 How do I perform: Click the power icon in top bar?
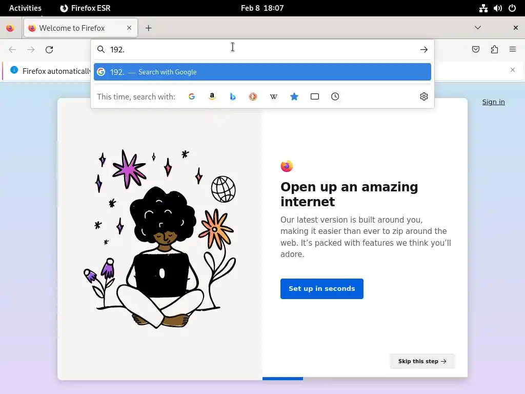pyautogui.click(x=512, y=8)
